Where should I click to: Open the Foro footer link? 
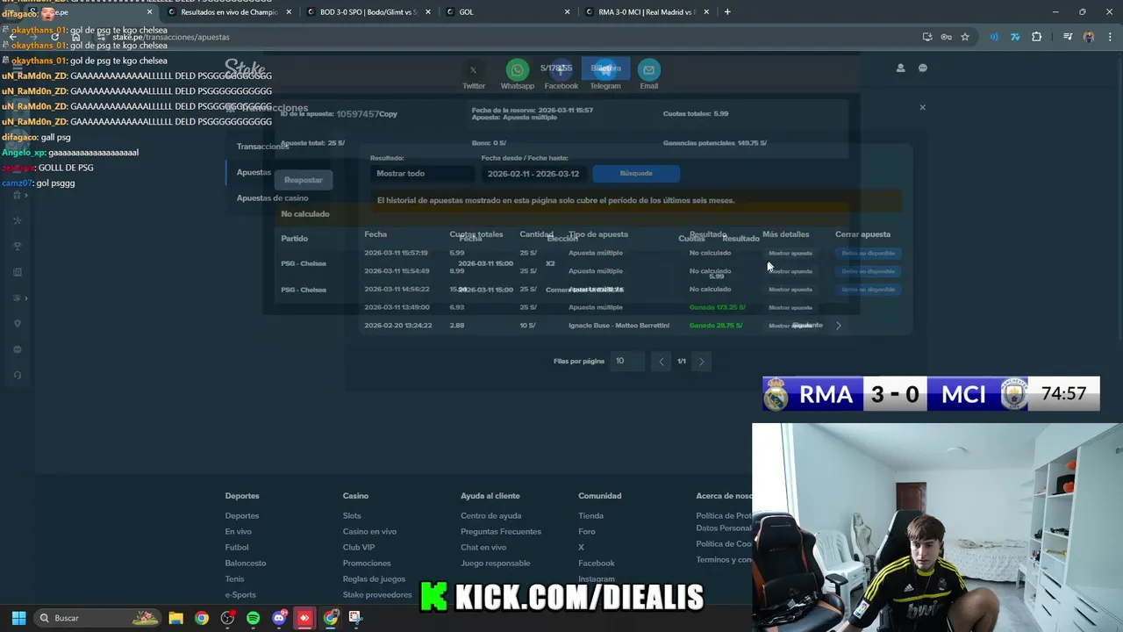(x=587, y=531)
